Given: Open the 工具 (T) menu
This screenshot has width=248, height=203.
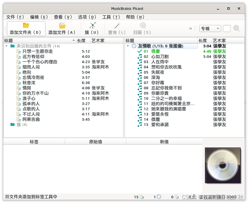Looking at the screenshot, I should point(111,17).
